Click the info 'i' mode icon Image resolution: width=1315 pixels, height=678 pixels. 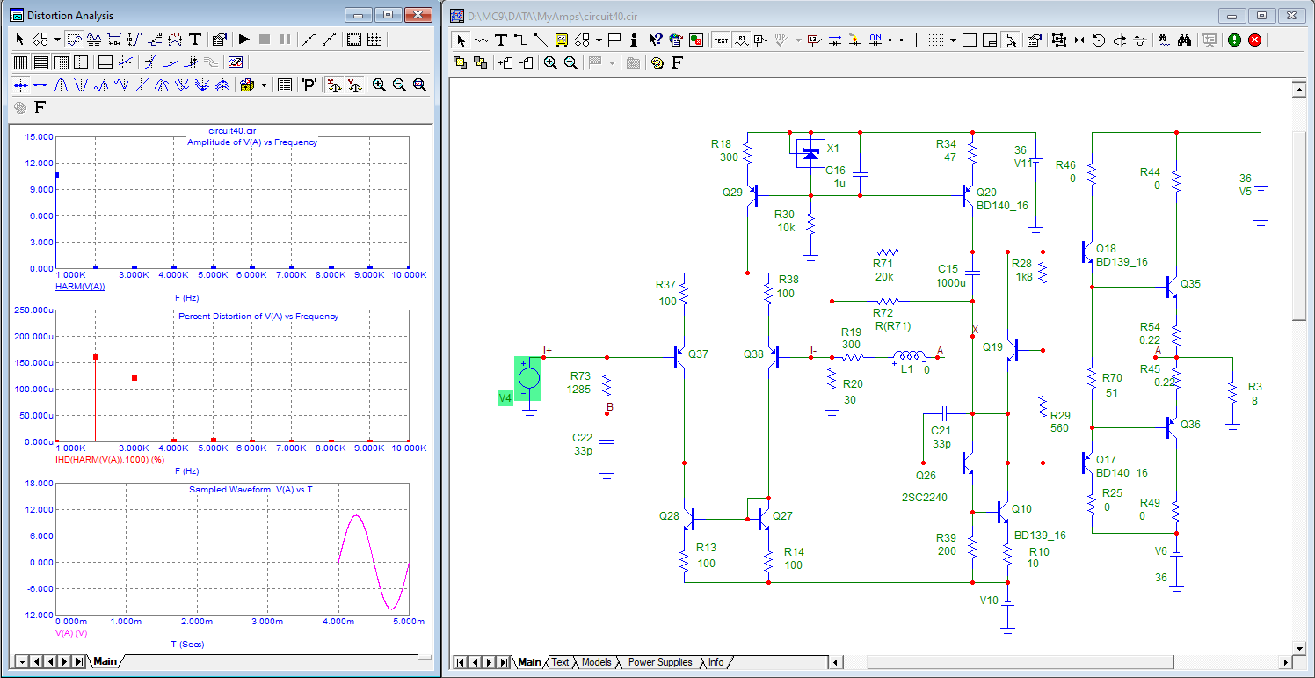tap(634, 40)
